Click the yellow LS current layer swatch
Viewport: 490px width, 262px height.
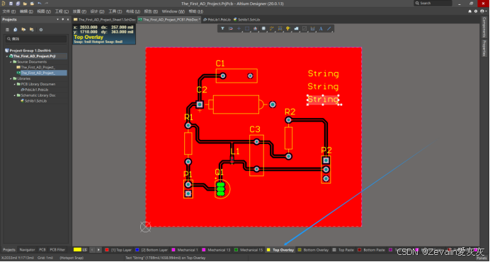tap(77, 250)
